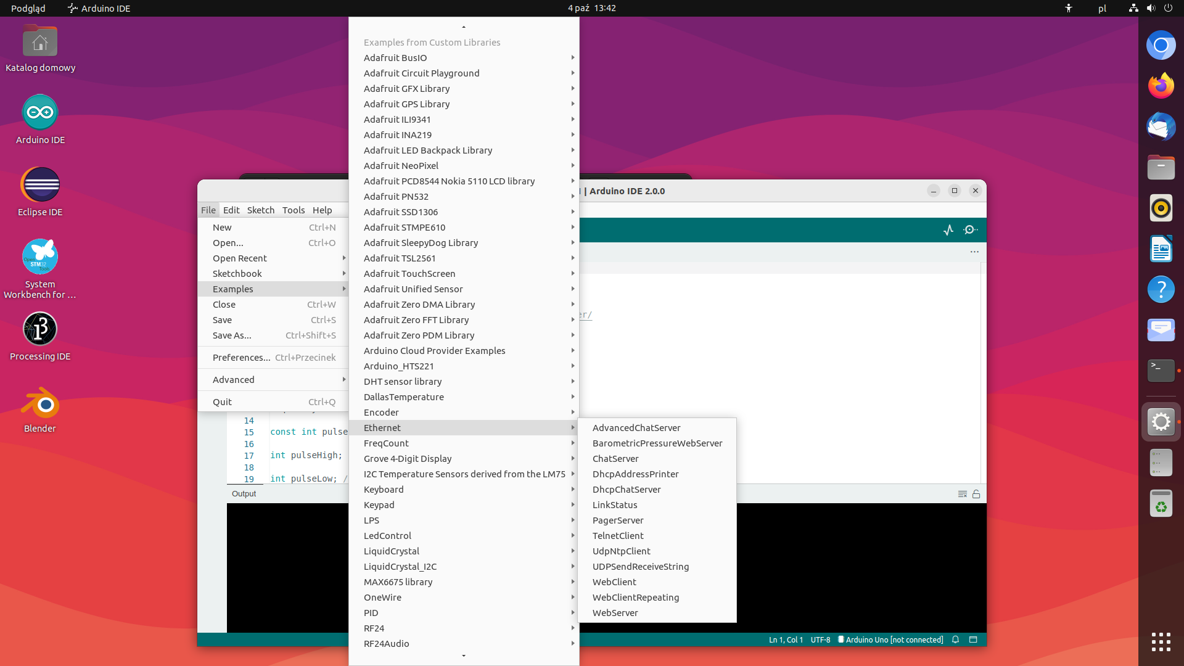This screenshot has height=666, width=1184.
Task: Click the three-dots tab options icon
Action: tap(974, 252)
